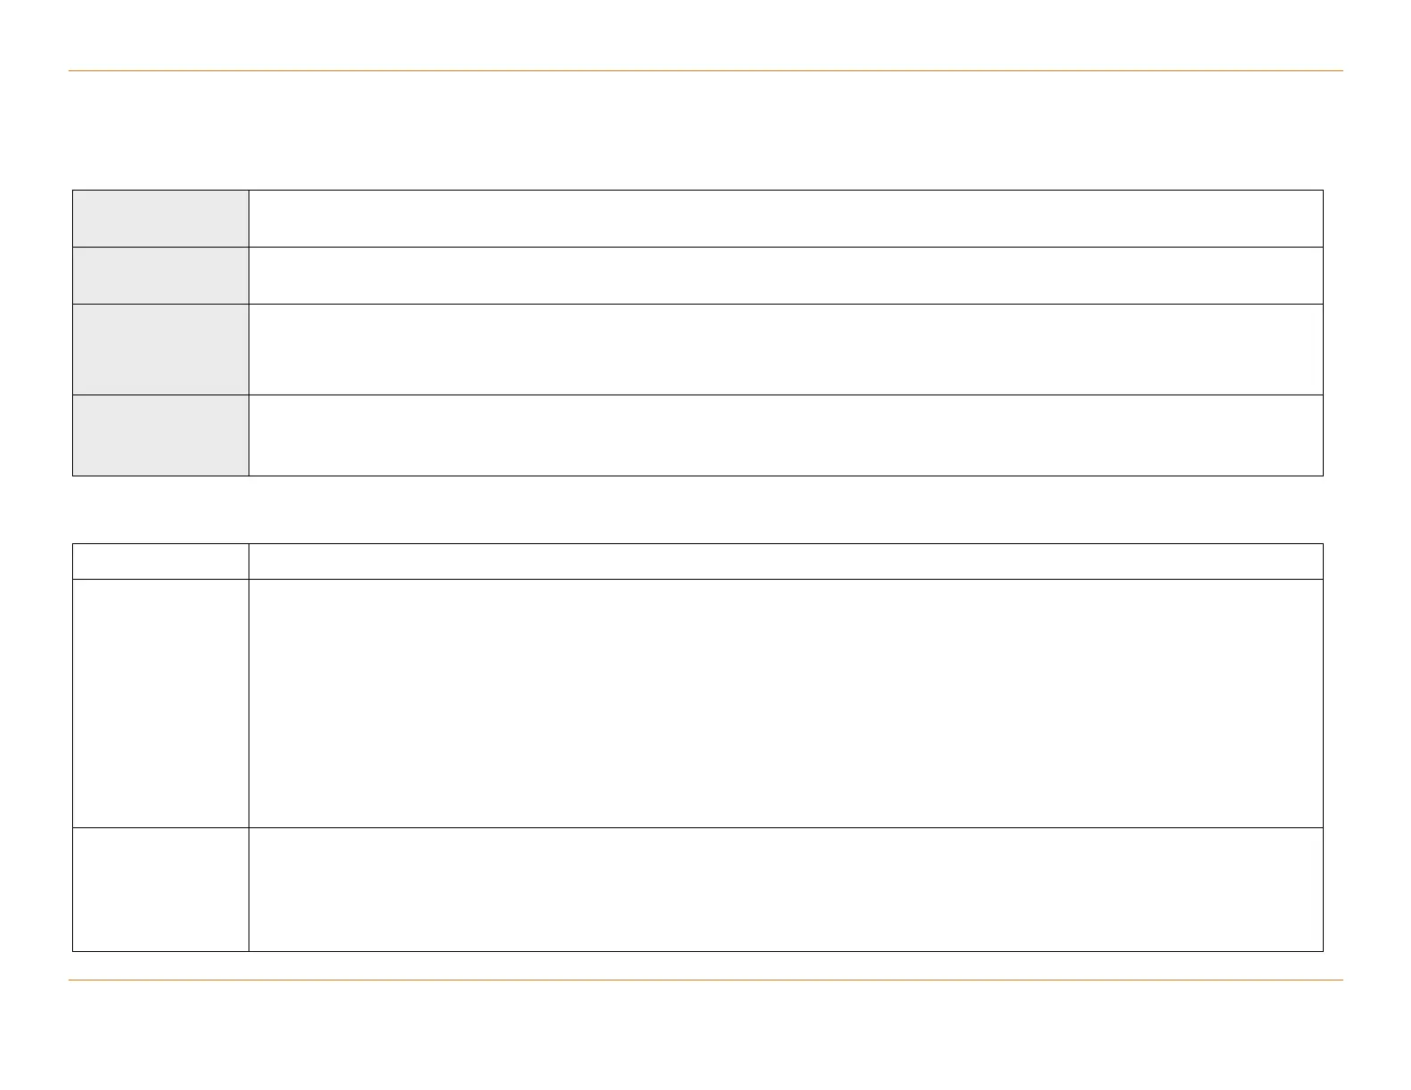This screenshot has width=1411, height=1090.
Task: Click narrow header-row left cell of lower table
Action: coord(160,561)
